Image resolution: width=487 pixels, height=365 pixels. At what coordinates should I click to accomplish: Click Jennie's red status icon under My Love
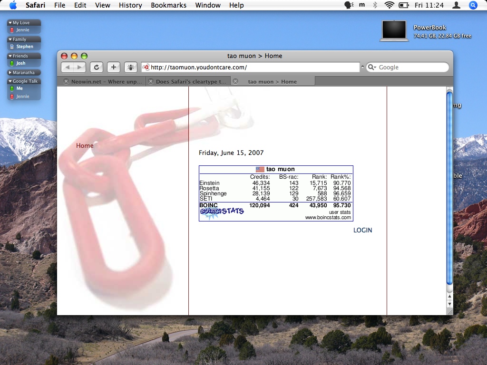12,30
